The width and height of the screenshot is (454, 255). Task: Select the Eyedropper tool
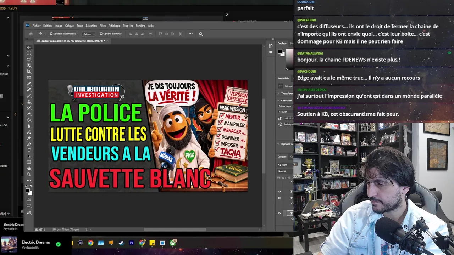click(29, 84)
